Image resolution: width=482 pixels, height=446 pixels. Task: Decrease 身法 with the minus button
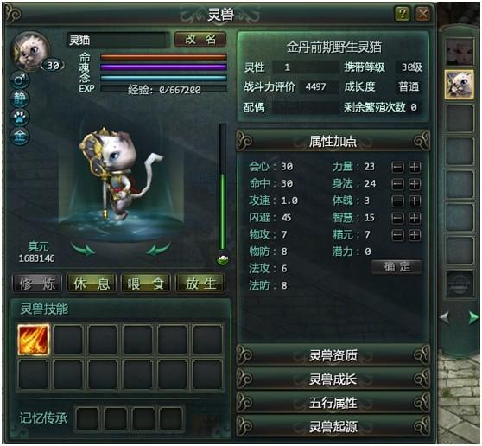coord(397,184)
